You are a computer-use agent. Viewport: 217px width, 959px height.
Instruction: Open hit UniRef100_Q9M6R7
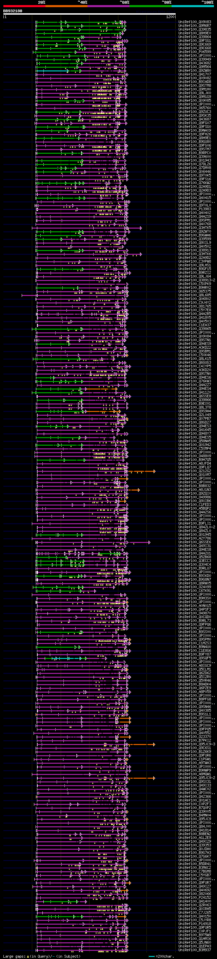click(195, 26)
